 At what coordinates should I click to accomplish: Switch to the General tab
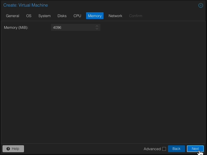coord(13,16)
